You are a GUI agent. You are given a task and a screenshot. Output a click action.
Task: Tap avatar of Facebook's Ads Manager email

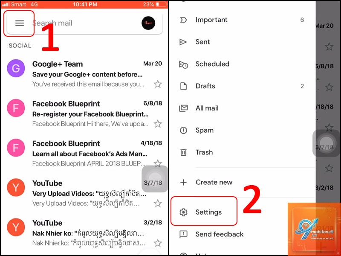(x=16, y=148)
